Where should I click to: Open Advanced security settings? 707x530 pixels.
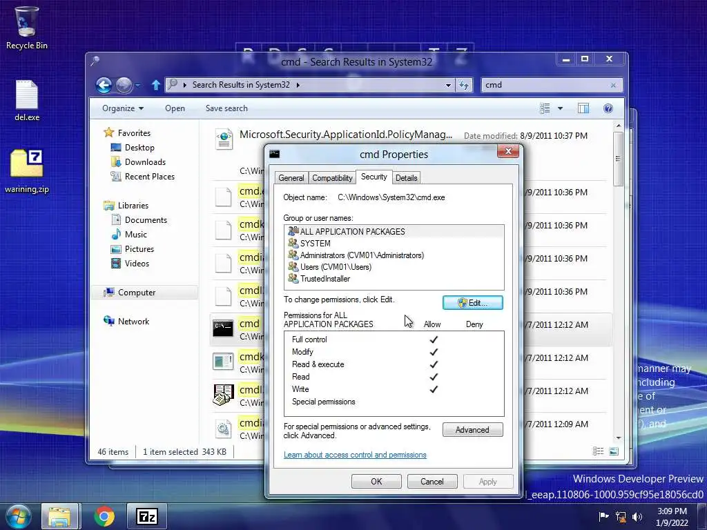tap(472, 430)
